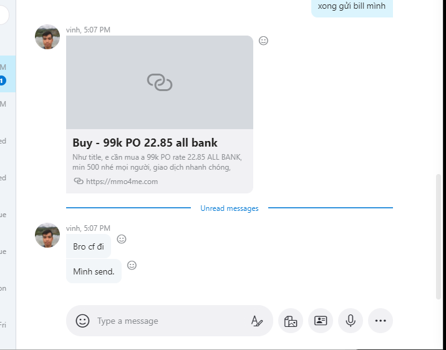Click the gray link preview thumbnail
446x350 pixels.
click(160, 82)
